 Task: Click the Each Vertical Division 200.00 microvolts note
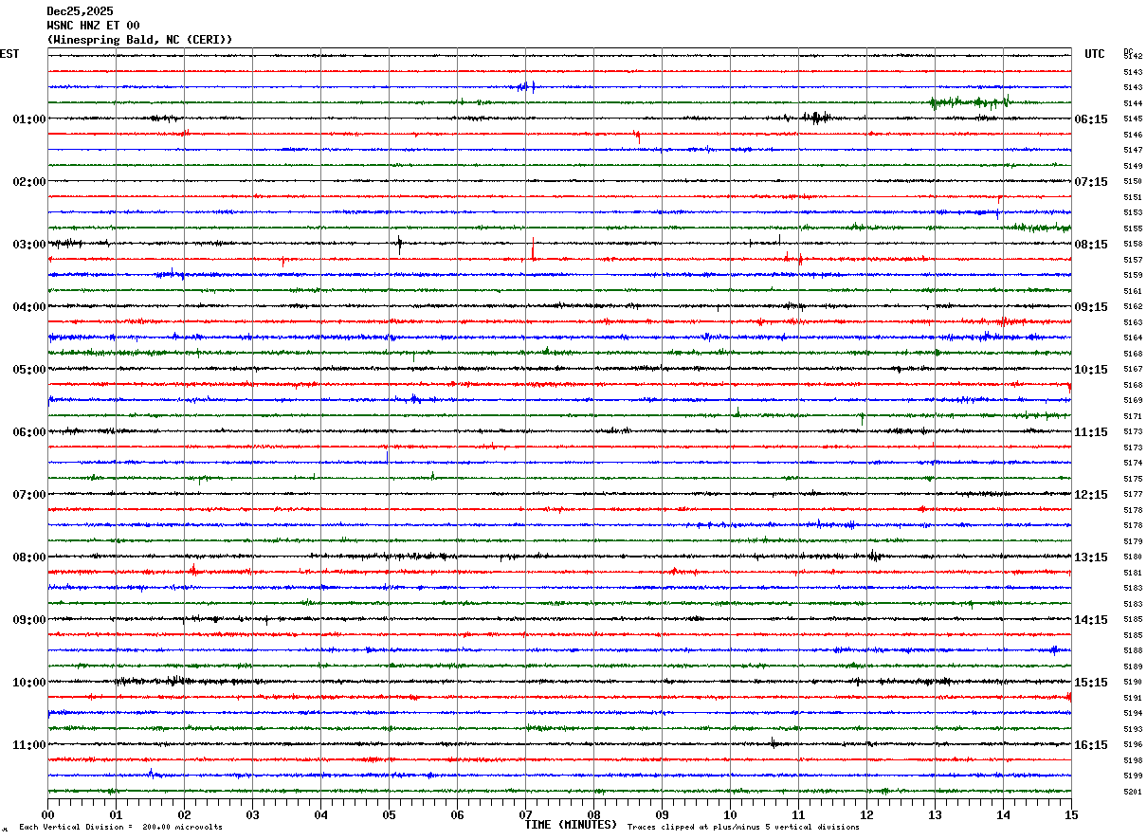pyautogui.click(x=120, y=828)
